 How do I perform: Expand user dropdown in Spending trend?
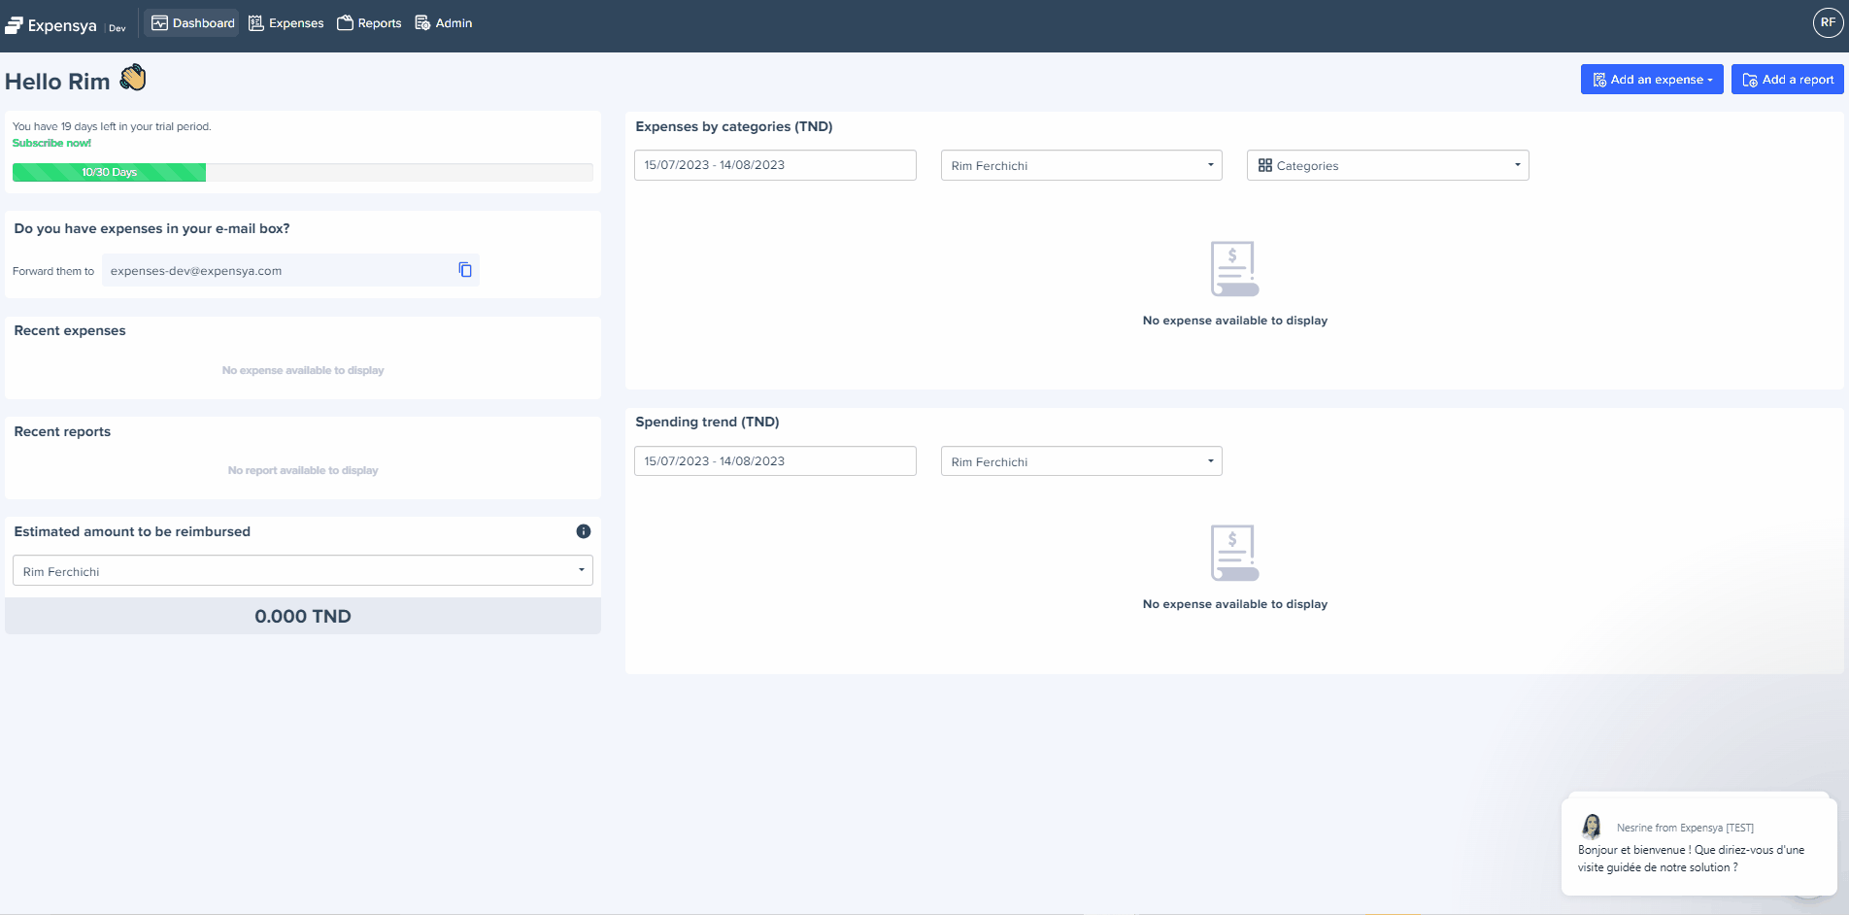[1081, 461]
